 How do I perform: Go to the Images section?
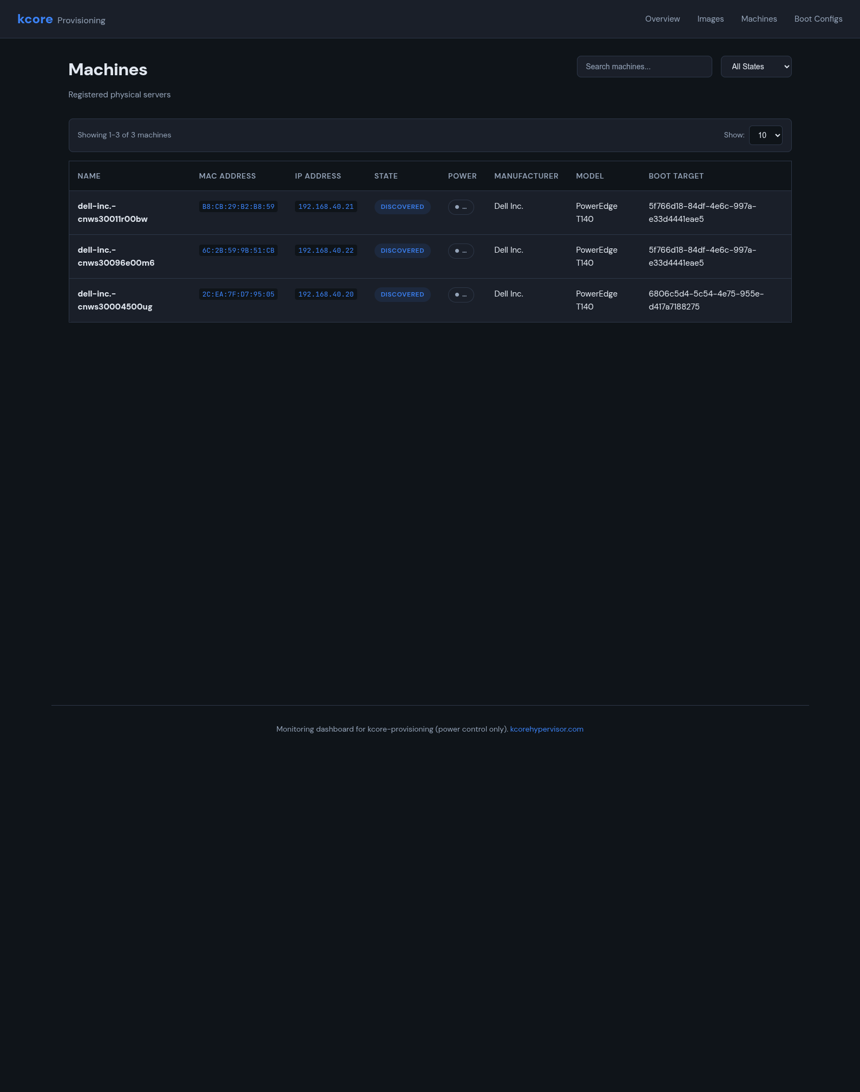pyautogui.click(x=711, y=19)
